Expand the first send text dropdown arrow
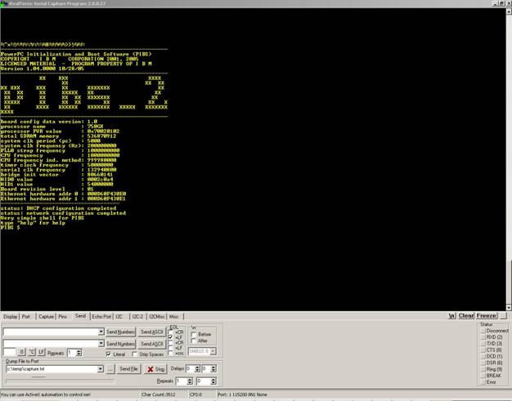512x401 pixels. click(101, 332)
